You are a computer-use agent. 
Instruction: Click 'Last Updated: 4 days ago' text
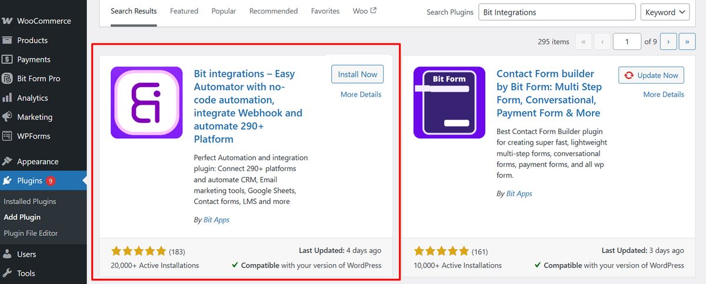340,250
